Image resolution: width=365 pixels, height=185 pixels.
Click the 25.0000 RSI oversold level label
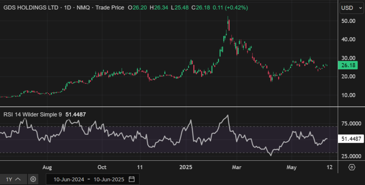coord(351,156)
